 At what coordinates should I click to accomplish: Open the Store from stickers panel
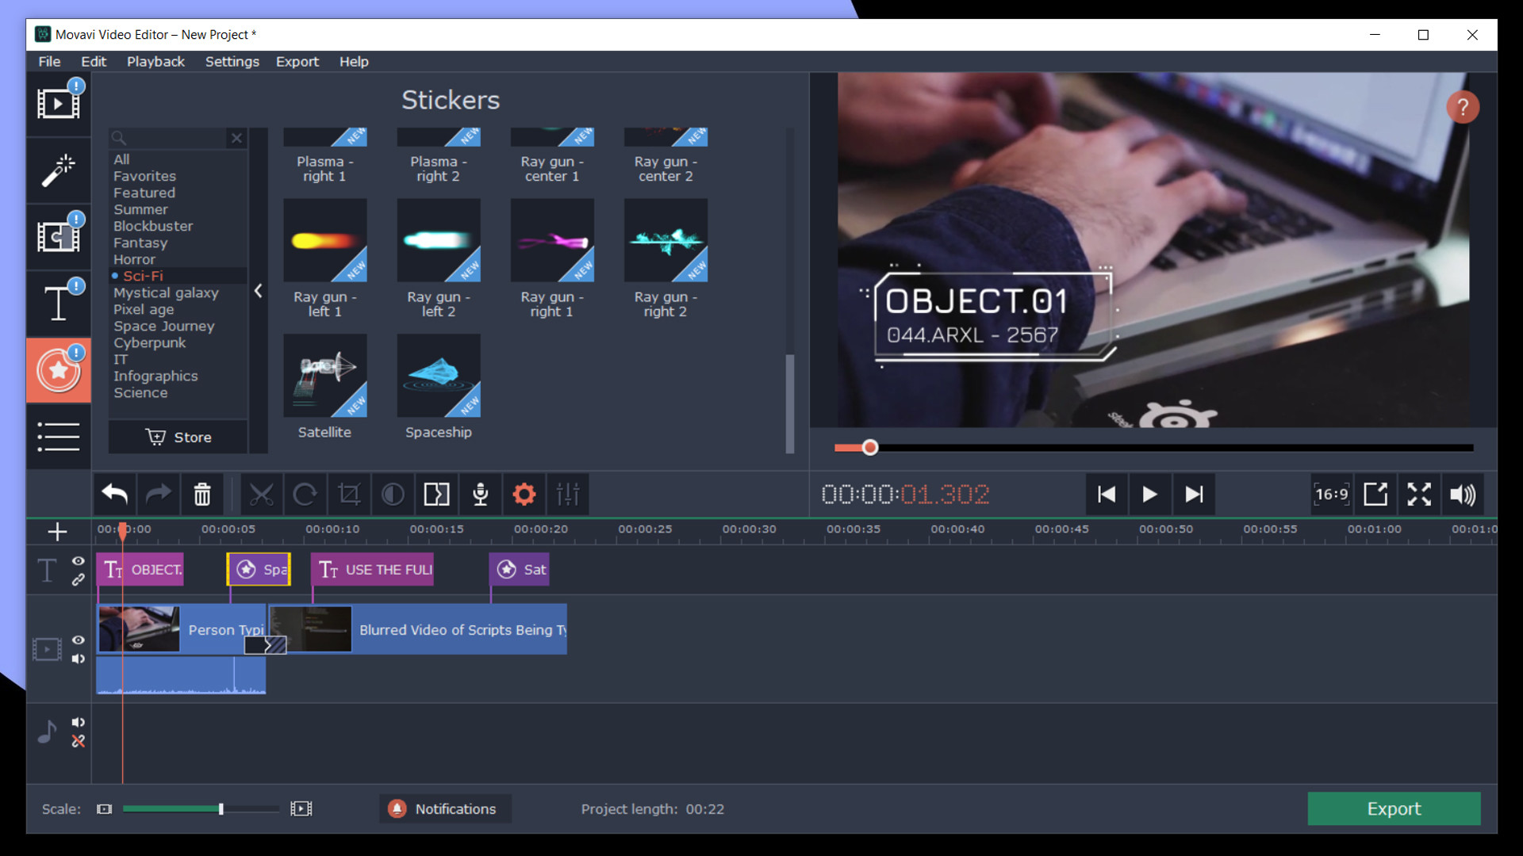pyautogui.click(x=178, y=437)
